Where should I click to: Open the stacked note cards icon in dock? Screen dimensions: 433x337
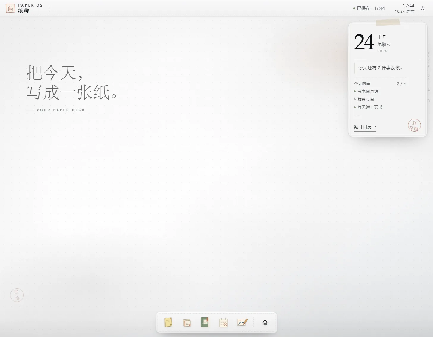(x=187, y=322)
